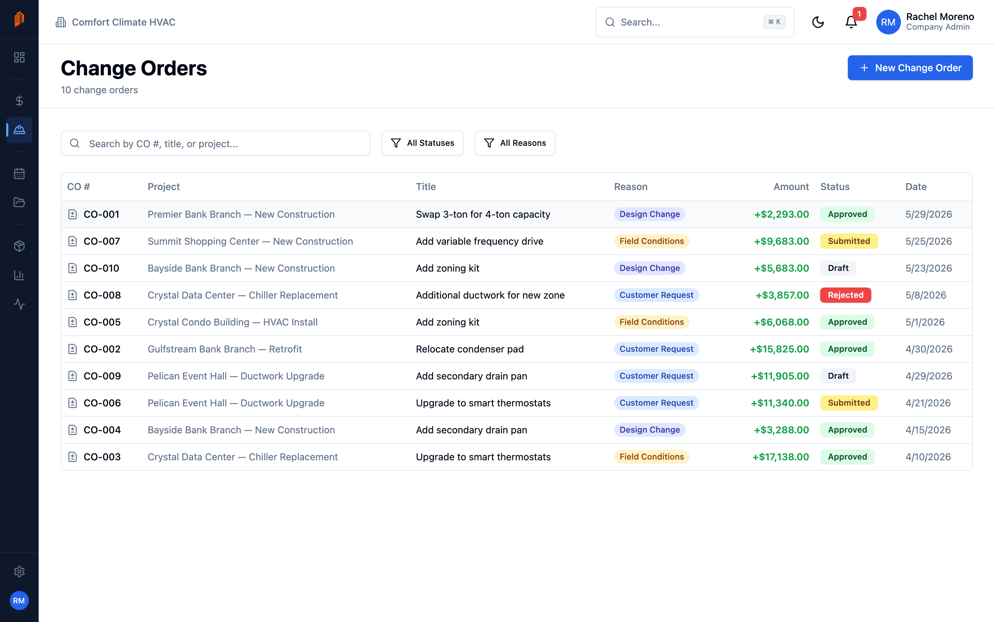Click the CO-010 number cell
The image size is (995, 622).
point(102,268)
